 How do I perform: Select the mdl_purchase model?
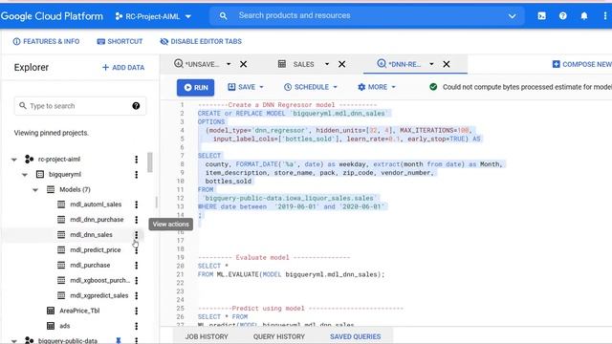click(x=90, y=266)
